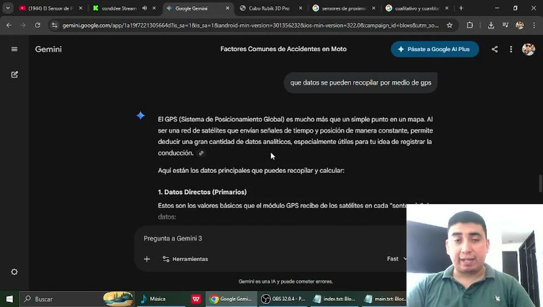Open WPS Office taskbar icon
The height and width of the screenshot is (307, 543).
(x=196, y=299)
